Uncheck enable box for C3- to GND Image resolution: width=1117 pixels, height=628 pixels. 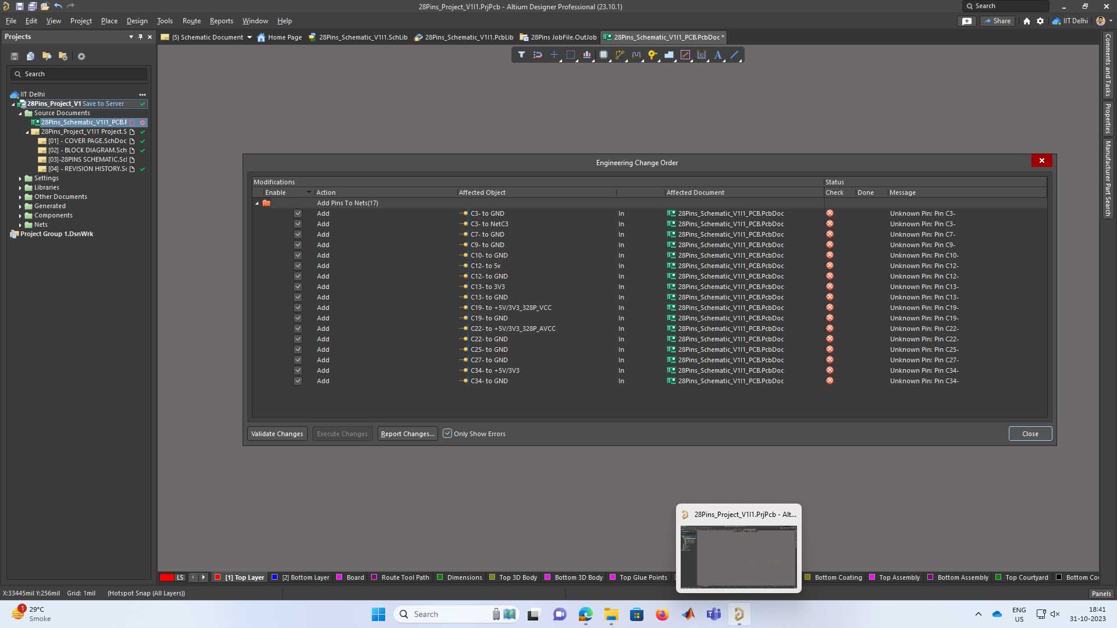(x=298, y=213)
